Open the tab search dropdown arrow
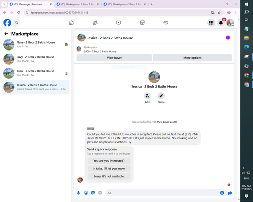The image size is (253, 202). click(4, 4)
